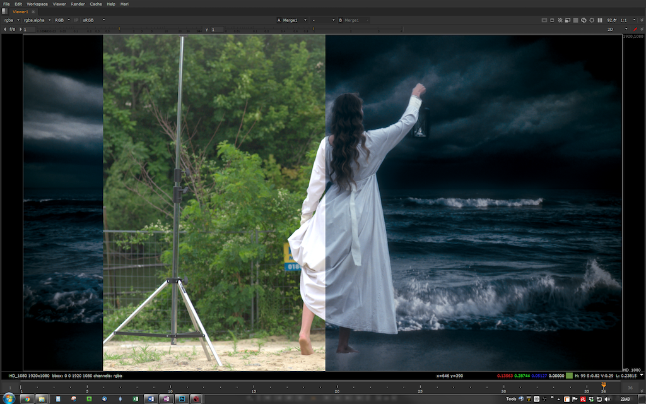Open the rgba channel set dropdown

(x=11, y=20)
